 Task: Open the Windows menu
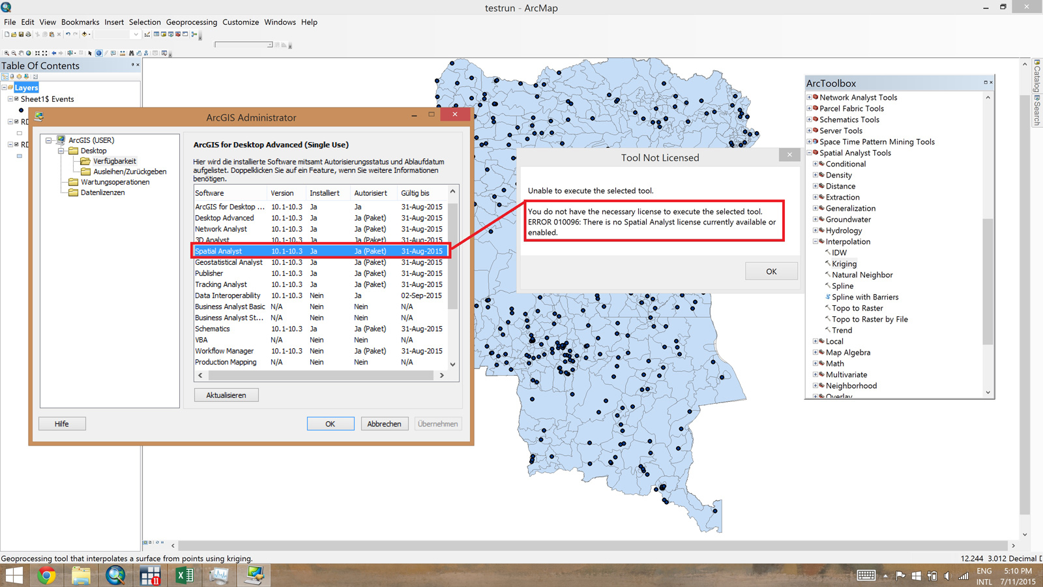coord(280,22)
